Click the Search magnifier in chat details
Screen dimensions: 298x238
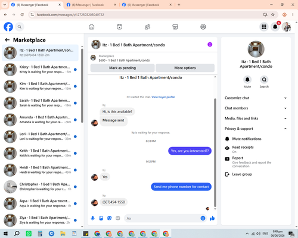coord(264,80)
